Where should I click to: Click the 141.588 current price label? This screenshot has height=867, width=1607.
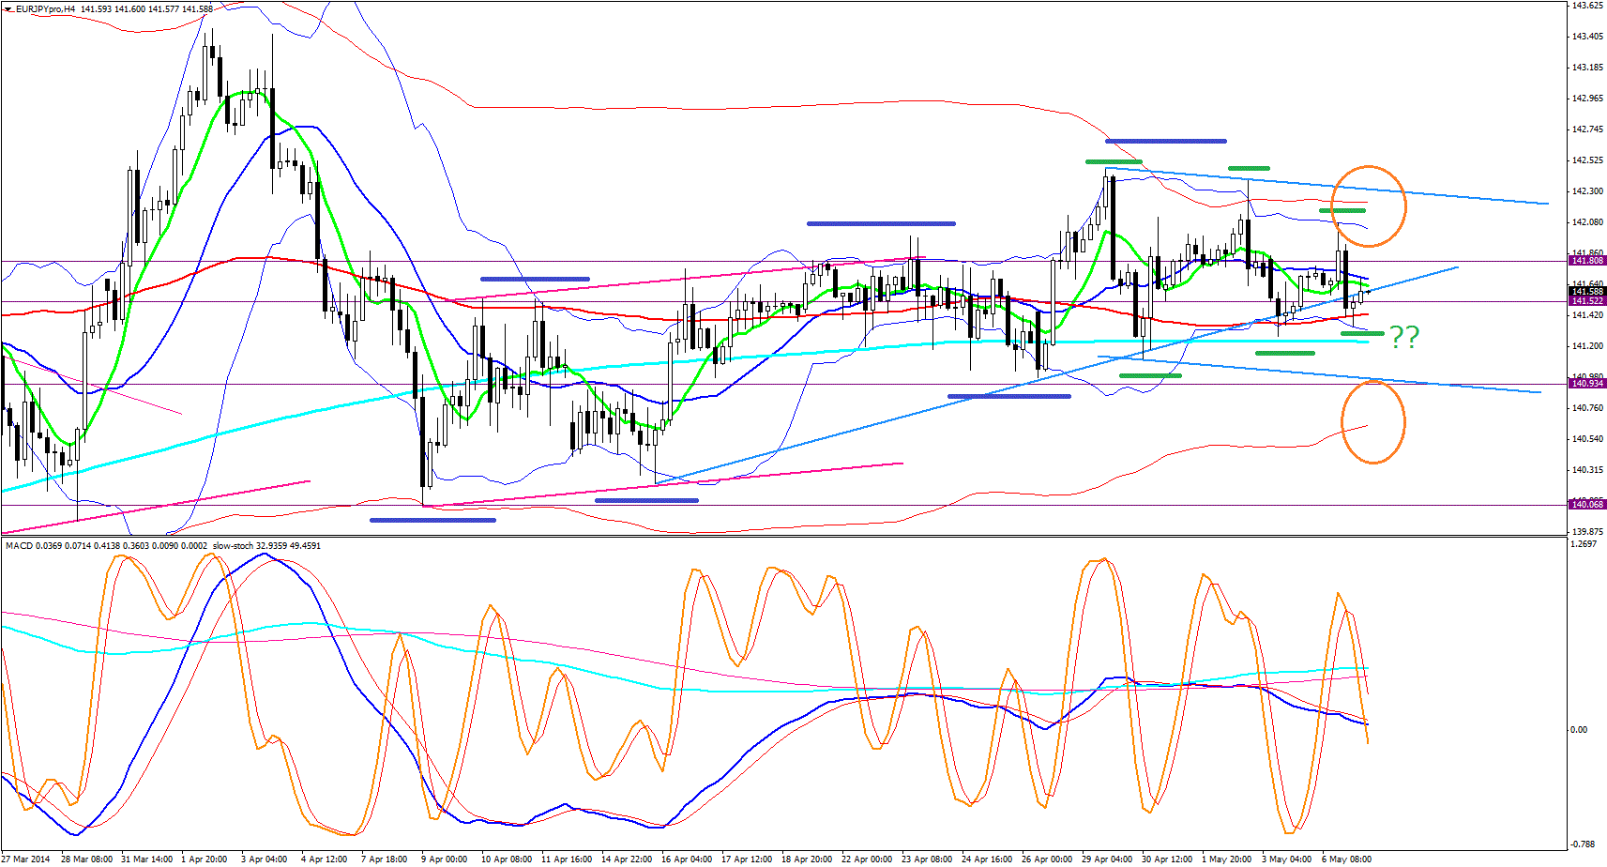click(1587, 292)
